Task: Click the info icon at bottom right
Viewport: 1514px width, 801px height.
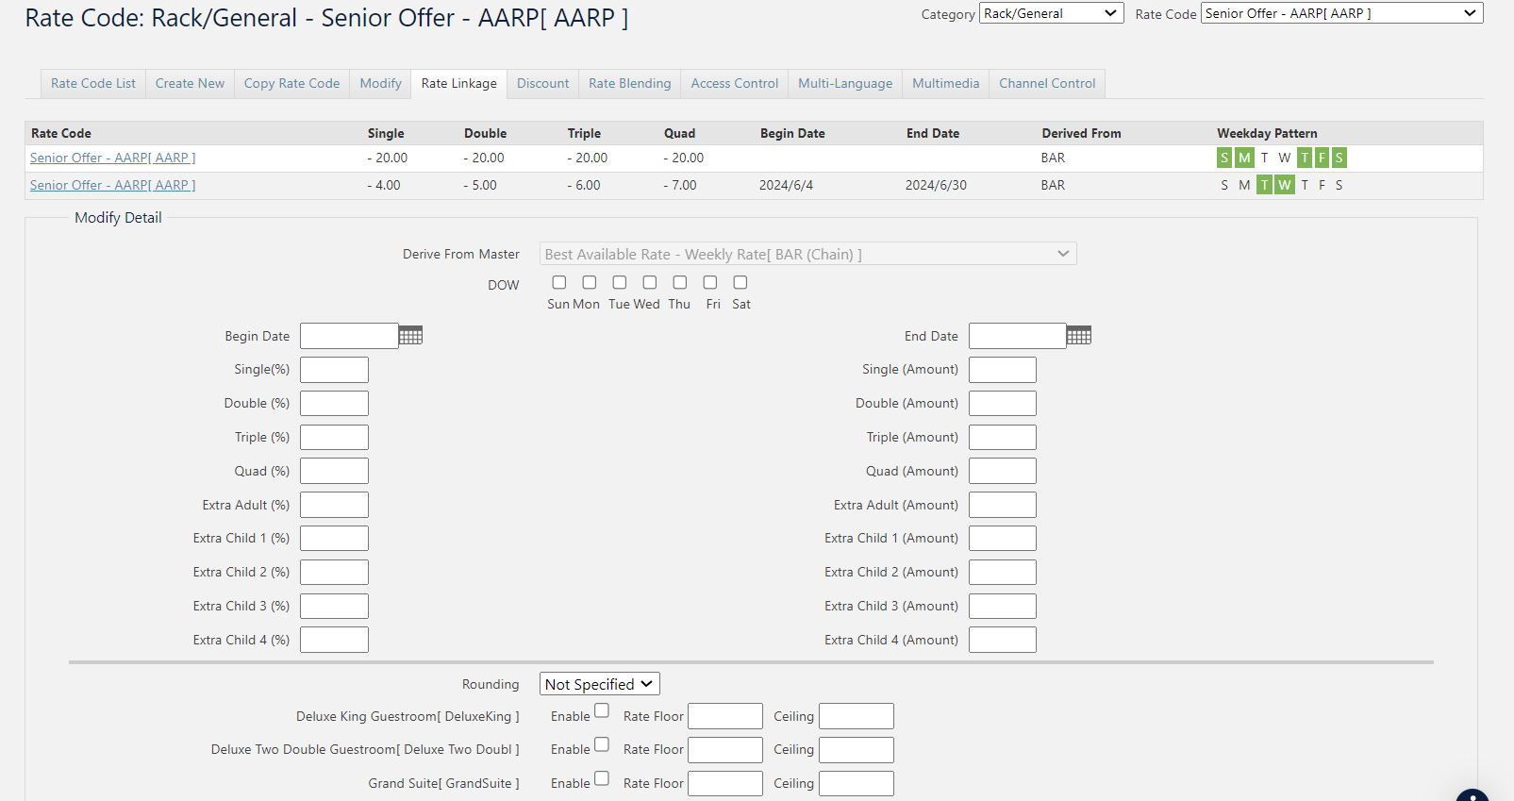Action: [1472, 794]
